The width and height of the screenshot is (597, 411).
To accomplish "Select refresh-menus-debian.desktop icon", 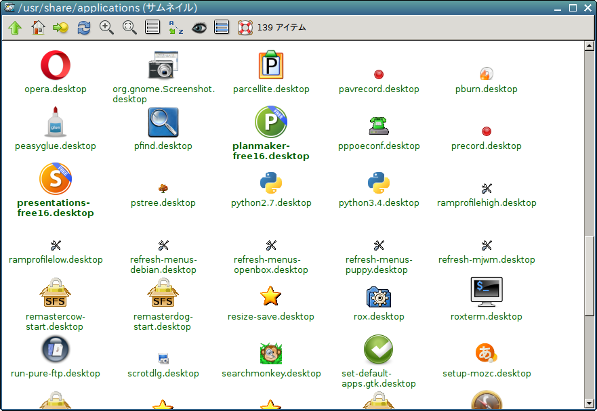I will [x=163, y=246].
